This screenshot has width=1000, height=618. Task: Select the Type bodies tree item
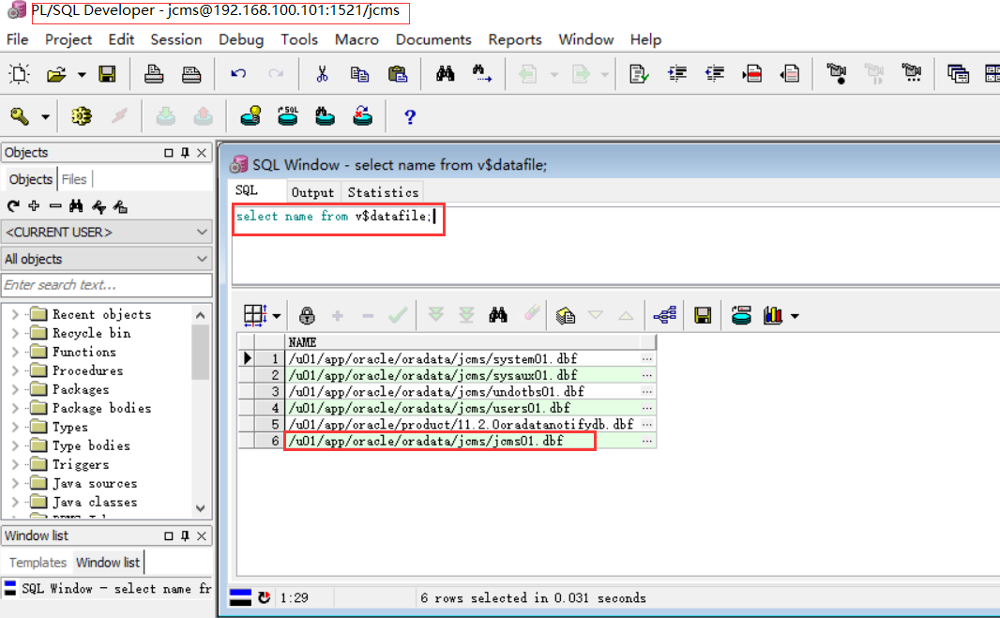[x=91, y=445]
